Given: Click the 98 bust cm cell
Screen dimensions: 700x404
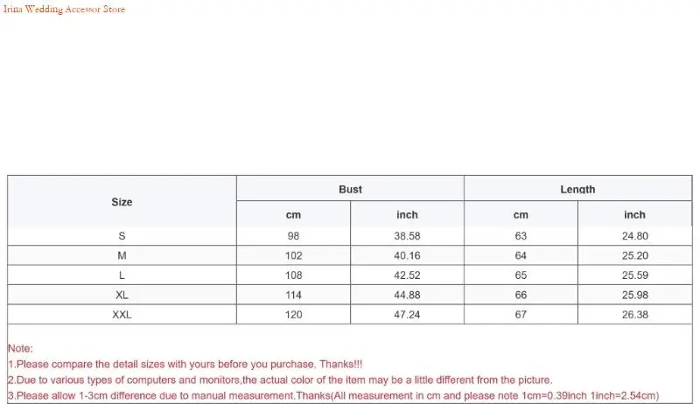Looking at the screenshot, I should pyautogui.click(x=293, y=236).
